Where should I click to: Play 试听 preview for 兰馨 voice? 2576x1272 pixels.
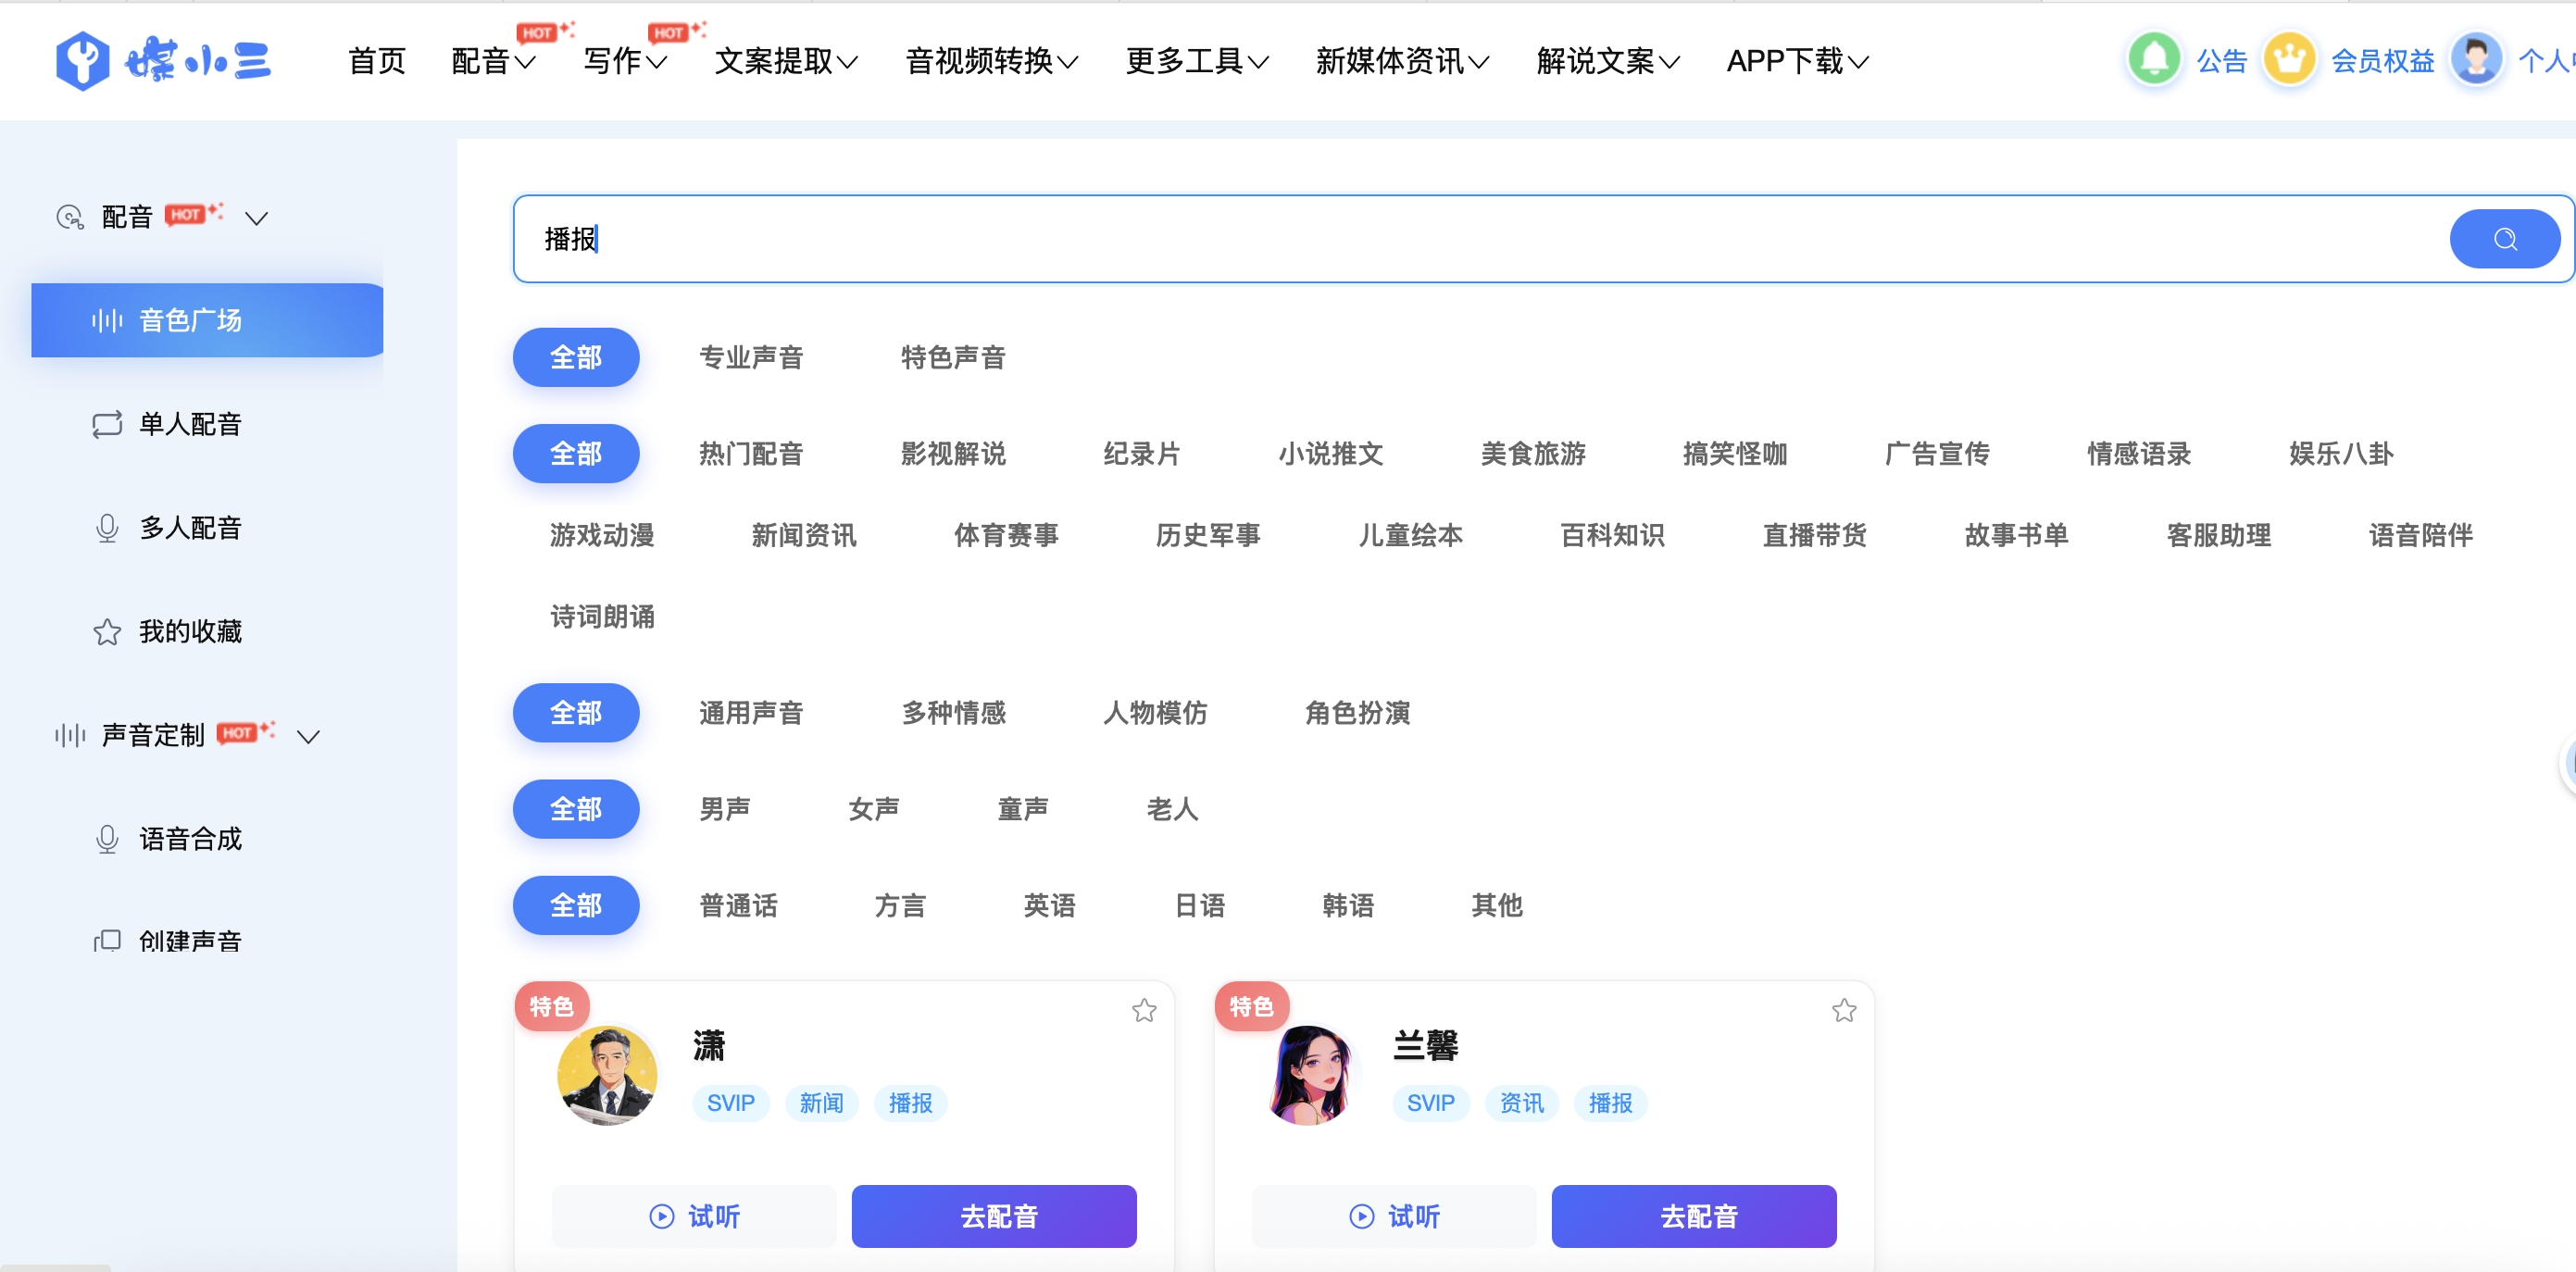pos(1394,1216)
